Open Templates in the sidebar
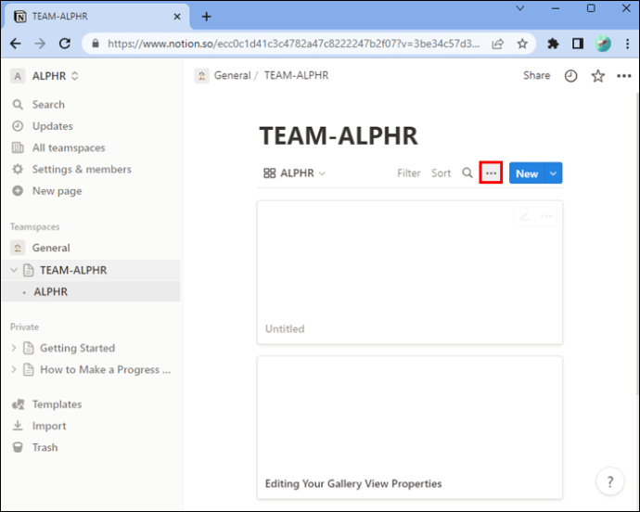The width and height of the screenshot is (640, 512). click(x=57, y=404)
